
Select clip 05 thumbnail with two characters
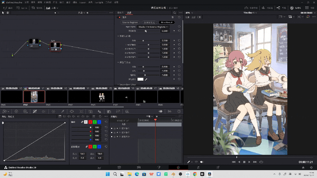click(101, 97)
